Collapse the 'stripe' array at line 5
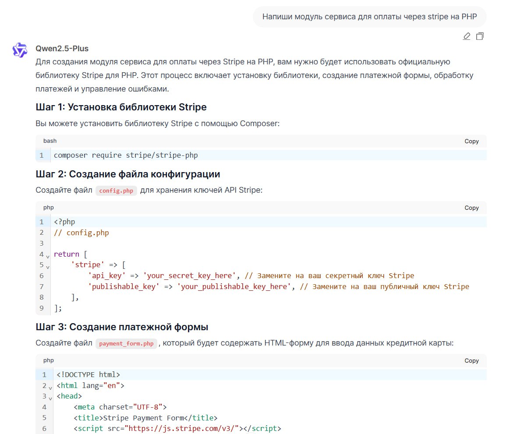 (48, 266)
